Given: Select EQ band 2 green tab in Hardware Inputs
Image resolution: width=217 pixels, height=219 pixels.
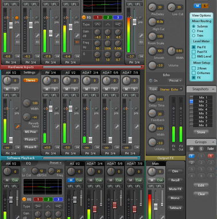Looking at the screenshot, I should [x=108, y=17].
